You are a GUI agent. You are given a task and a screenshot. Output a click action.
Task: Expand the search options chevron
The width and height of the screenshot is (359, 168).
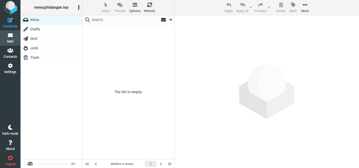171,20
